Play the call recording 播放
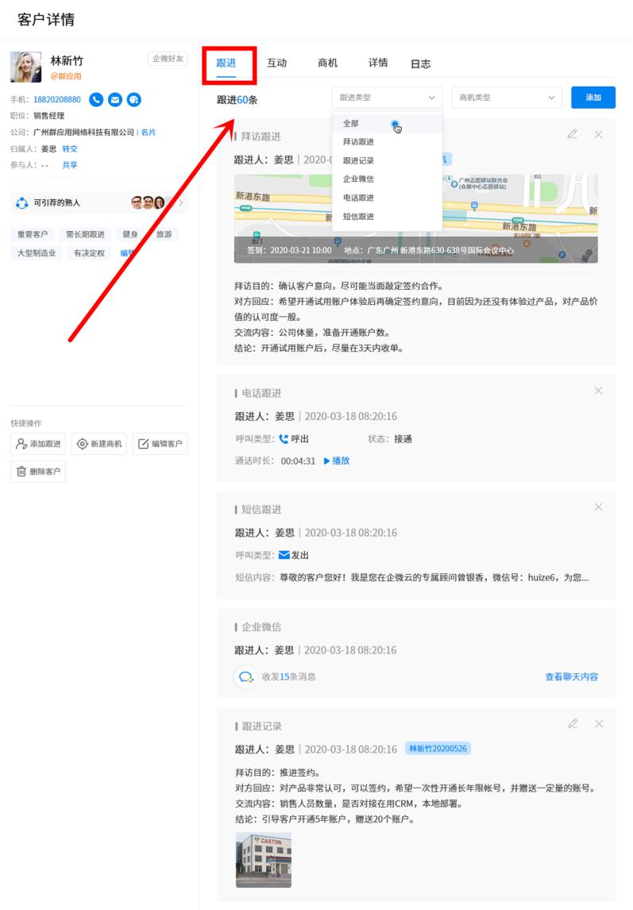 click(x=337, y=461)
